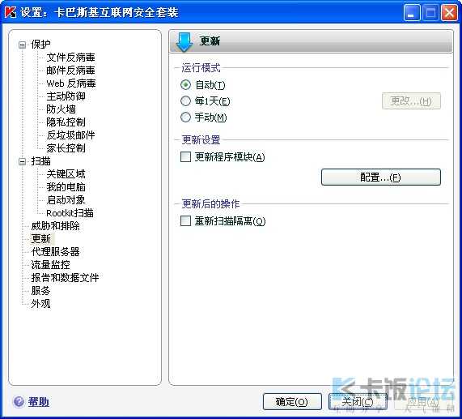462x419 pixels.
Task: Select 启动对象 tree item
Action: tap(66, 200)
